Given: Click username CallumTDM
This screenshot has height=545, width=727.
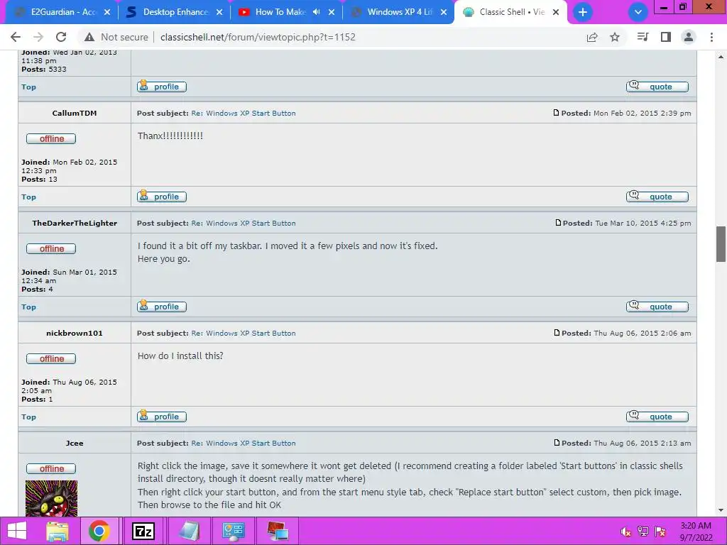Looking at the screenshot, I should (74, 113).
